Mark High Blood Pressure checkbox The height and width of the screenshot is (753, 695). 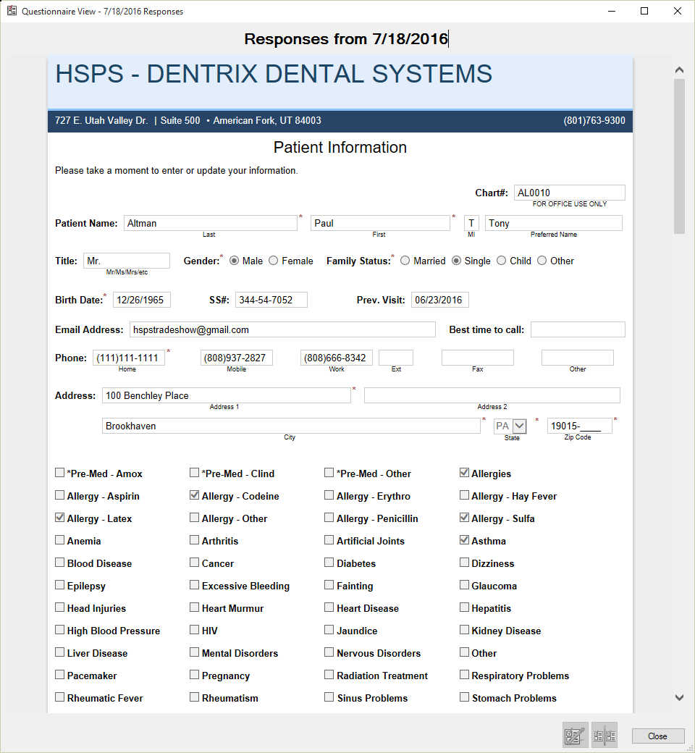point(59,630)
